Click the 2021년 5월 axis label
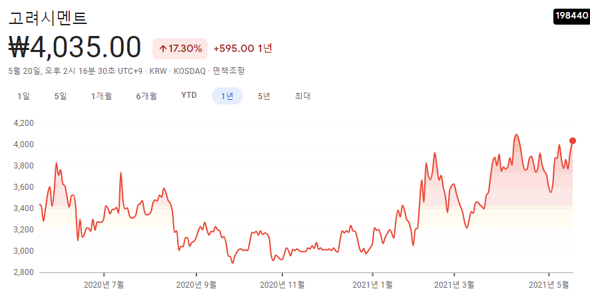The height and width of the screenshot is (299, 590). pos(549,285)
